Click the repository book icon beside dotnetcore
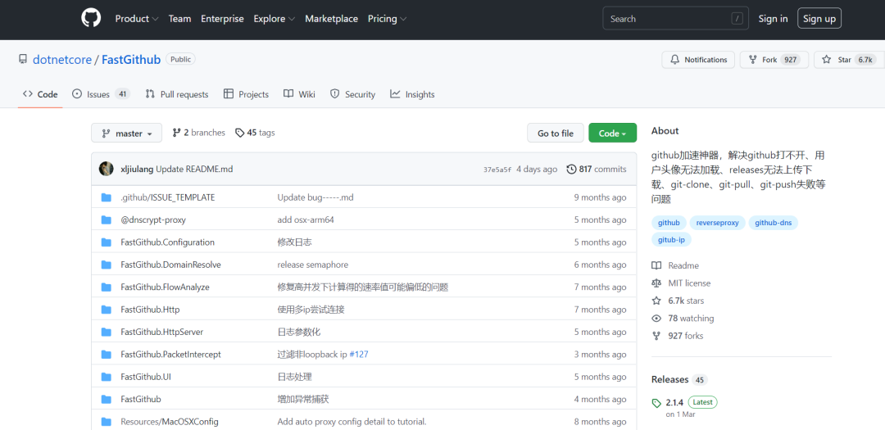Viewport: 885px width, 430px height. [23, 59]
